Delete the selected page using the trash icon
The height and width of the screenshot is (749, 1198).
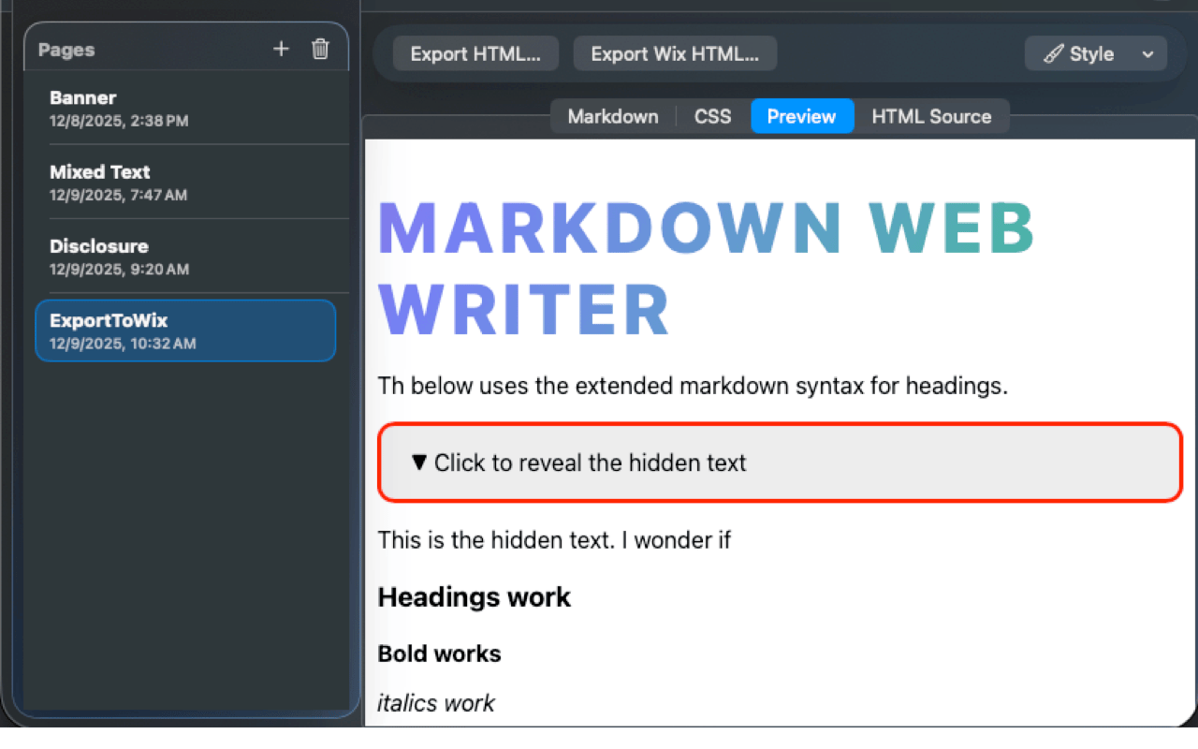[320, 49]
